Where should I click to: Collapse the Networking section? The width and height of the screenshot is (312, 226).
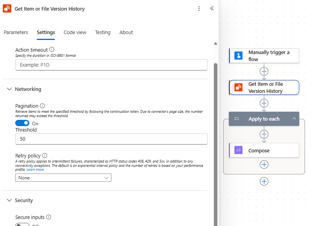click(9, 89)
